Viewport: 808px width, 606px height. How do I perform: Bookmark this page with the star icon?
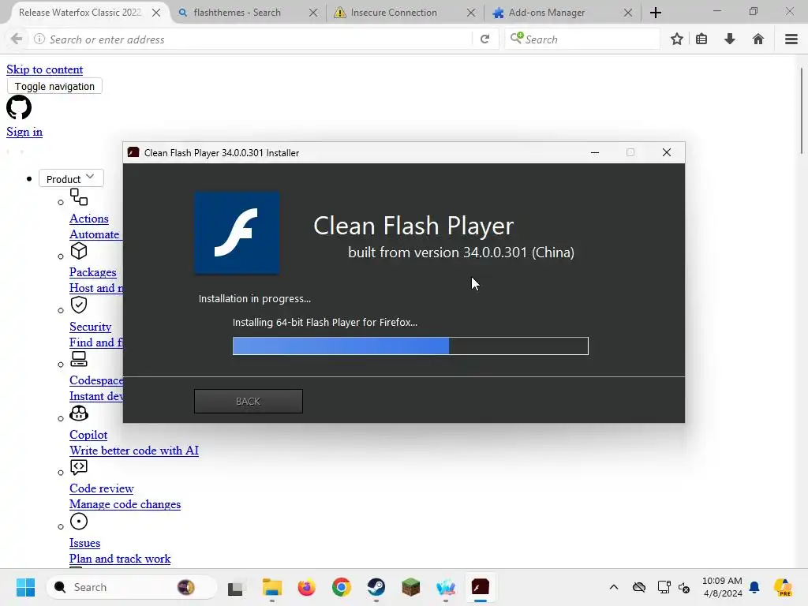pyautogui.click(x=677, y=39)
